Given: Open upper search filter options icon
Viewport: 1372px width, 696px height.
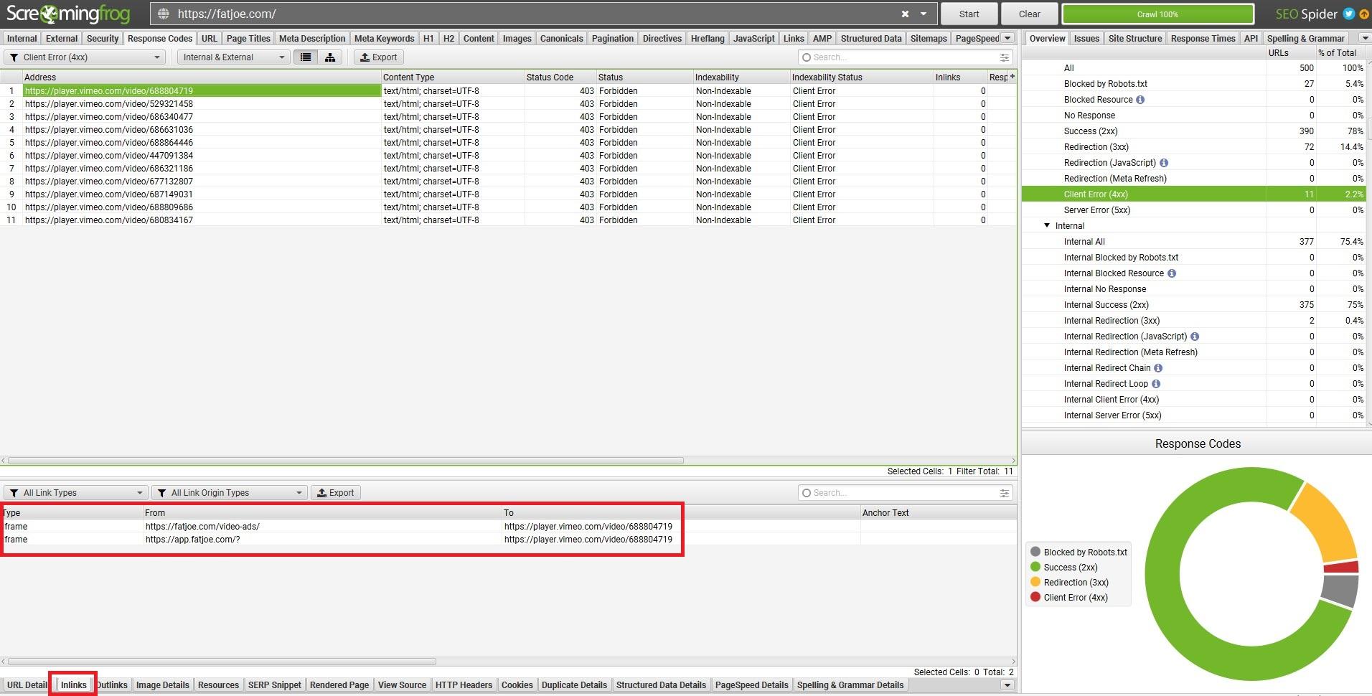Looking at the screenshot, I should pyautogui.click(x=1005, y=57).
